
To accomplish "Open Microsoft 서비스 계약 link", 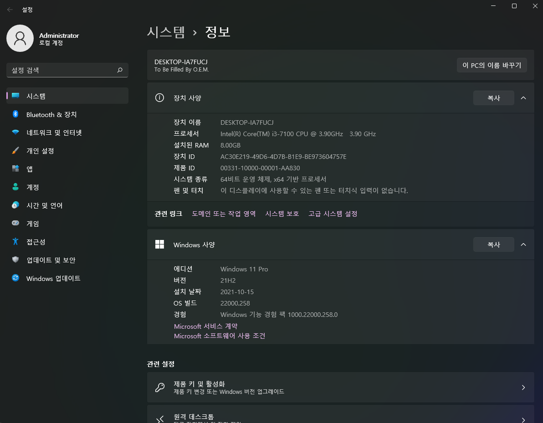I will coord(206,326).
